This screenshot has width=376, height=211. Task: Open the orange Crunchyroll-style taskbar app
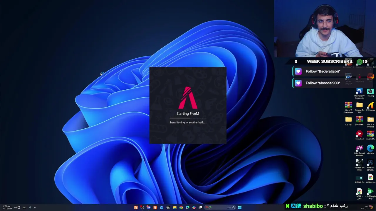(155, 207)
